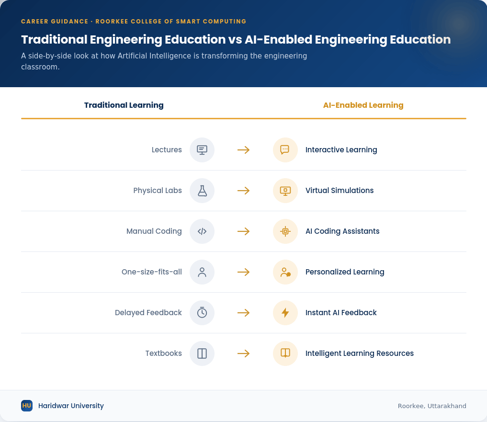This screenshot has width=487, height=422.
Task: Click the Delayed Feedback label
Action: click(x=148, y=313)
